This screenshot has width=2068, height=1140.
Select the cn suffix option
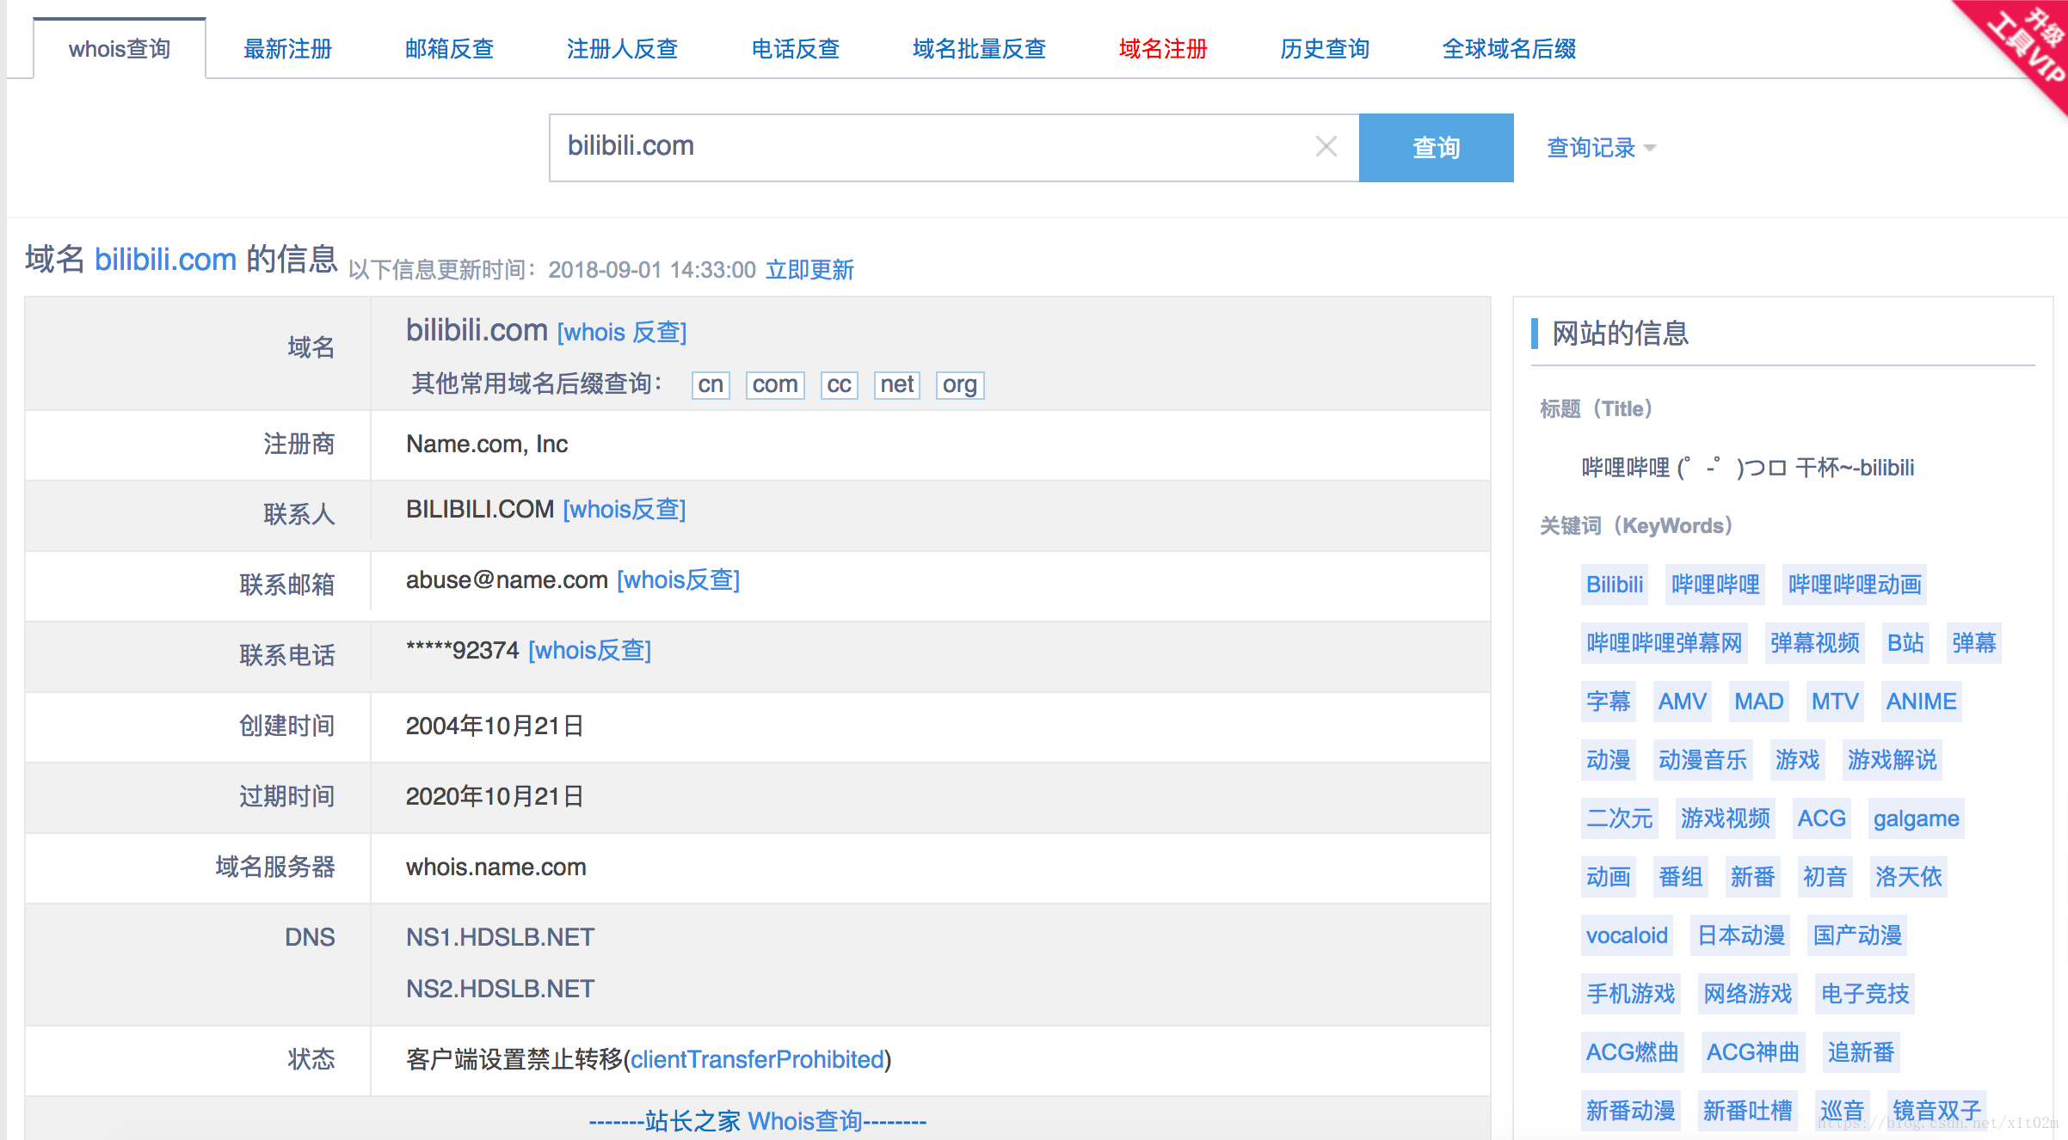[x=711, y=384]
